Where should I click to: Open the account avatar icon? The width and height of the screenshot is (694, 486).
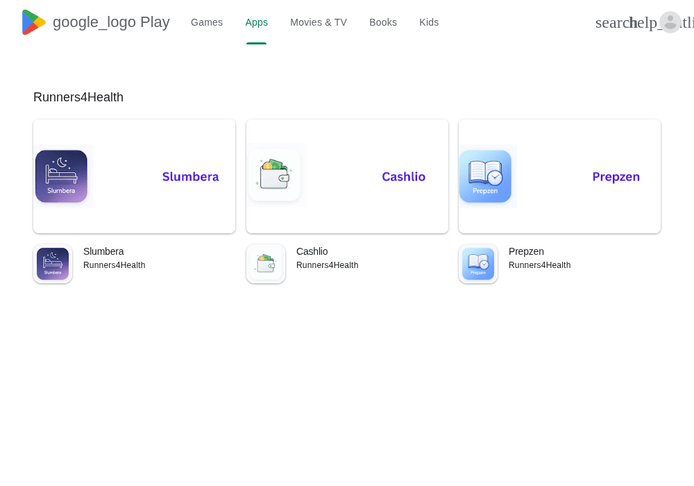coord(670,22)
